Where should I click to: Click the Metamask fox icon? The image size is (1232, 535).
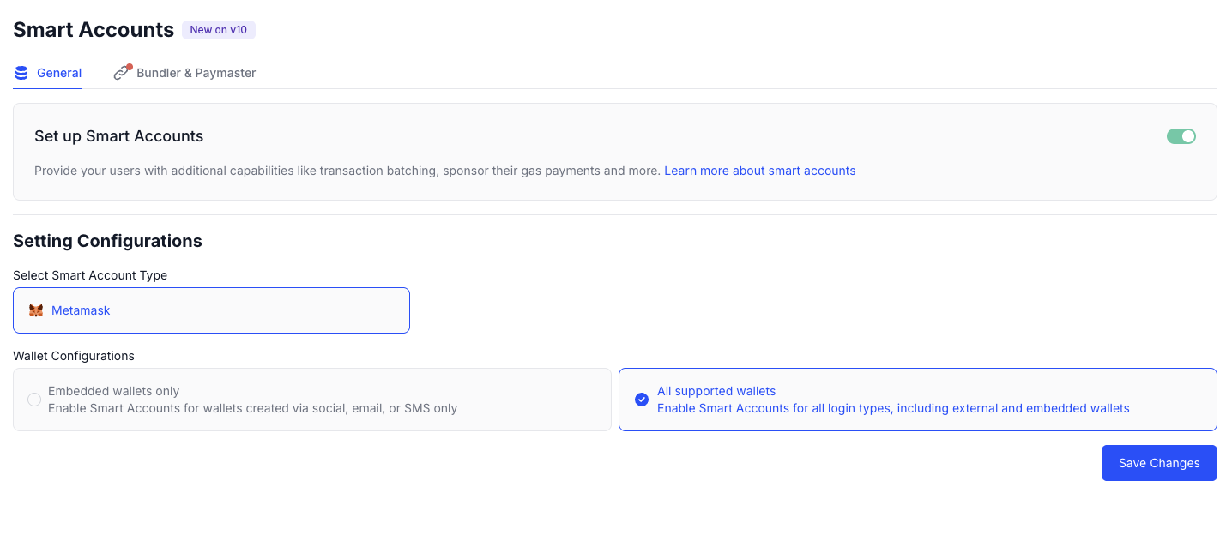(36, 310)
